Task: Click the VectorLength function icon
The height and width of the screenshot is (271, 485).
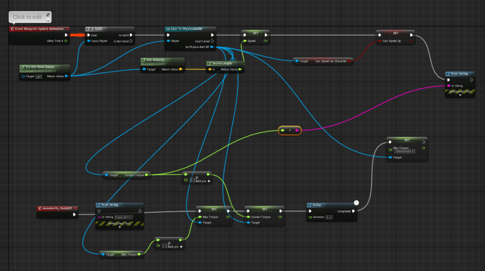Action: [x=210, y=63]
